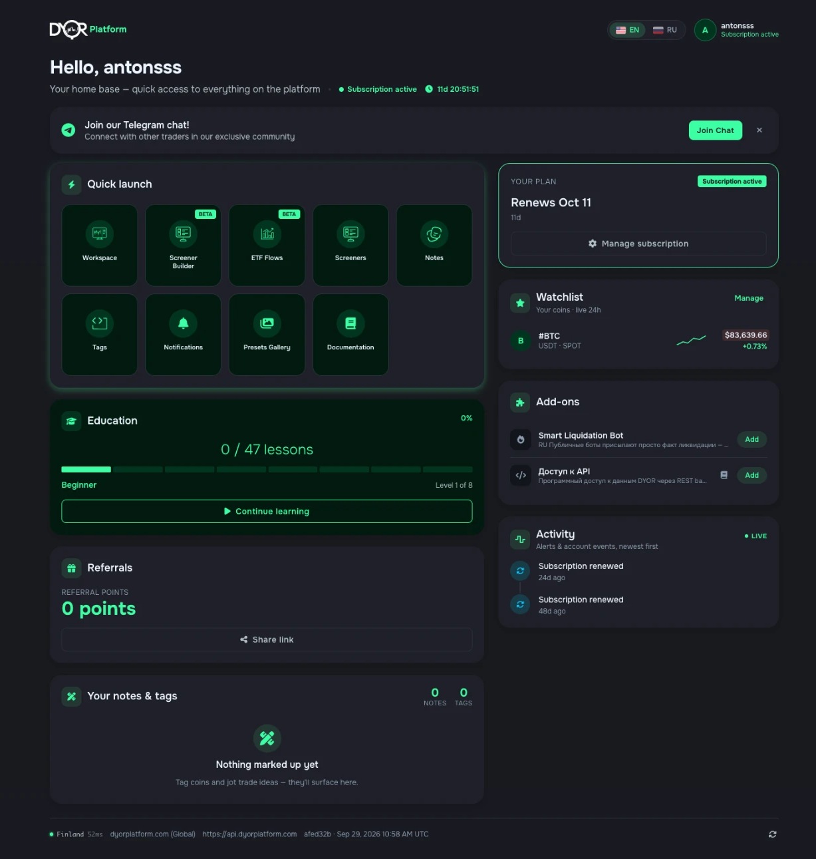Click the 0 / 47 lessons text
This screenshot has width=816, height=859.
pos(267,450)
